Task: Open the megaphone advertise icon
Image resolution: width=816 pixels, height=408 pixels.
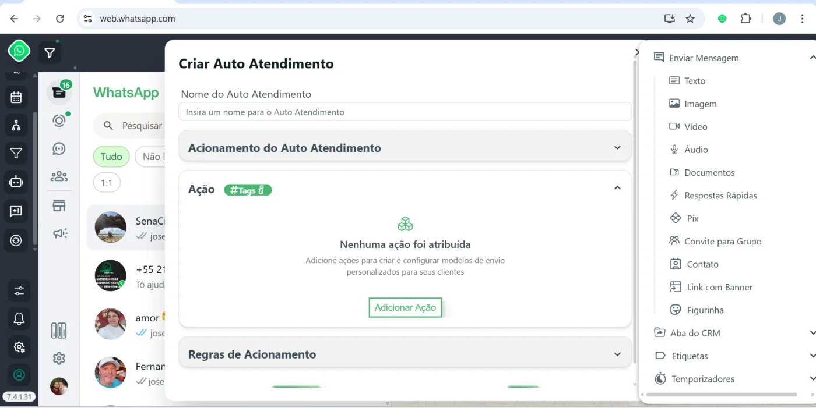Action: [60, 233]
